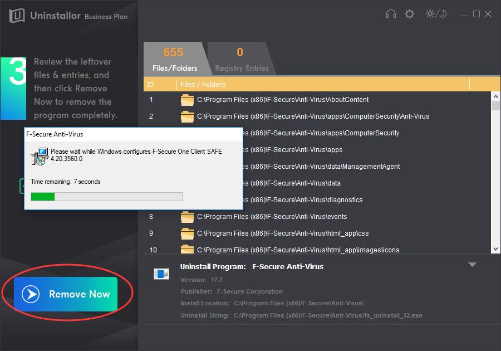Click the "Review the leftover files" instruction text
Screen dimensions: 501x351
pyautogui.click(x=76, y=88)
